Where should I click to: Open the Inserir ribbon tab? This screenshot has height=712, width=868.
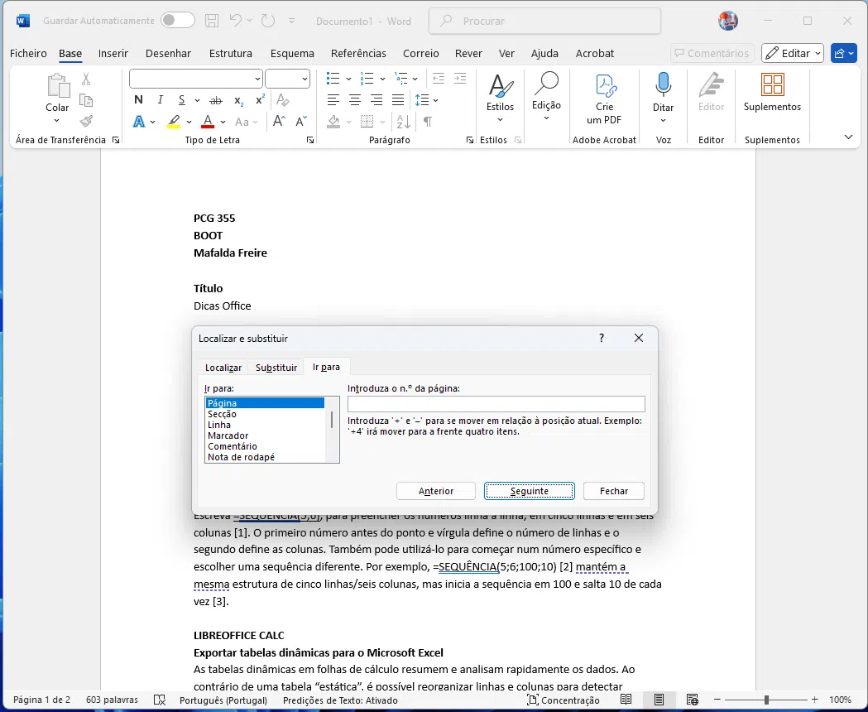(x=113, y=53)
